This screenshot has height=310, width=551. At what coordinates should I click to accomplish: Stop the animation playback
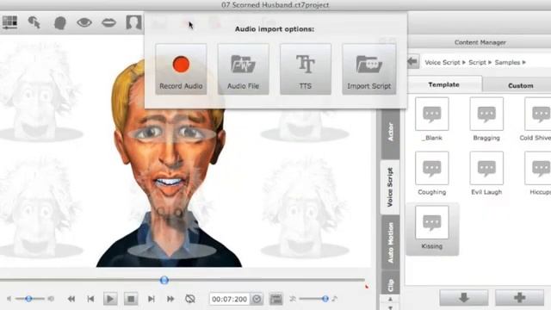pos(131,299)
